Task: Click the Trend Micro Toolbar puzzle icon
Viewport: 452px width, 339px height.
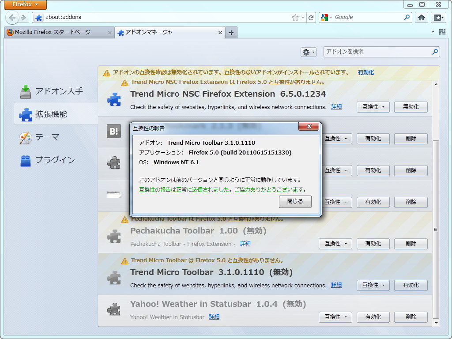Action: tap(114, 278)
